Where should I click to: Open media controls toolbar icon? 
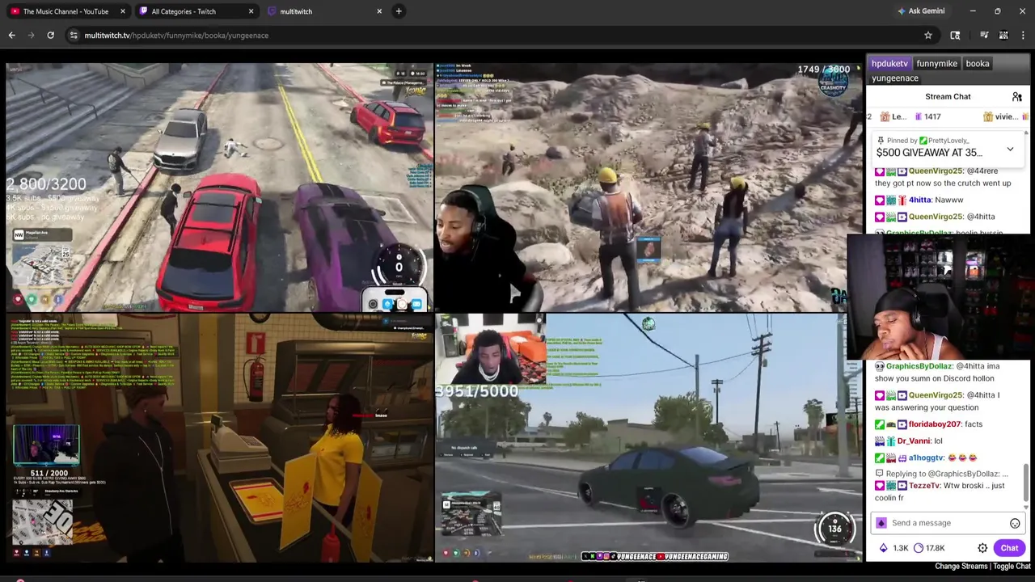click(984, 36)
